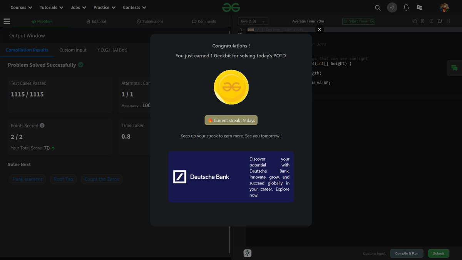The image size is (462, 260).
Task: Click the 1115 / 1115 test cases value
Action: click(x=27, y=94)
